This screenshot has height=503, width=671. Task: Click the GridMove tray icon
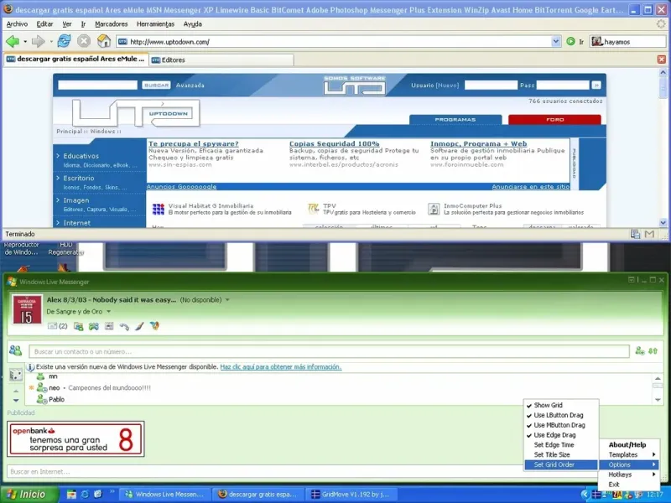click(x=596, y=495)
